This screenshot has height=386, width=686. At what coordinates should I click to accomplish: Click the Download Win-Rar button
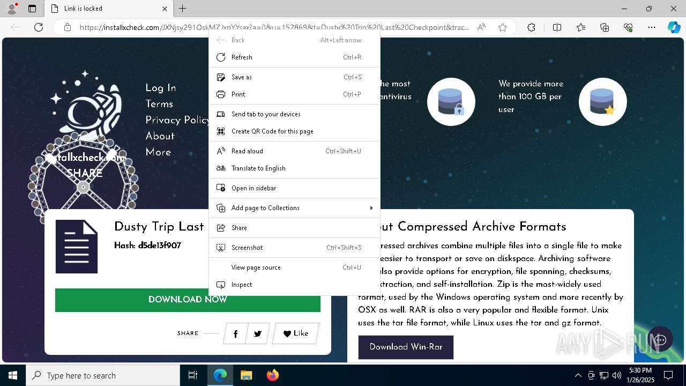[406, 347]
